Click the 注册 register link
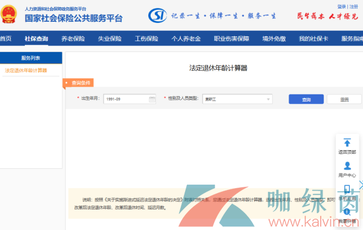Image resolution: width=363 pixels, height=230 pixels. point(354,7)
